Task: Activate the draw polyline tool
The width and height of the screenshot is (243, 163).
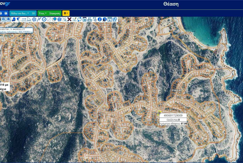Action: pyautogui.click(x=39, y=19)
